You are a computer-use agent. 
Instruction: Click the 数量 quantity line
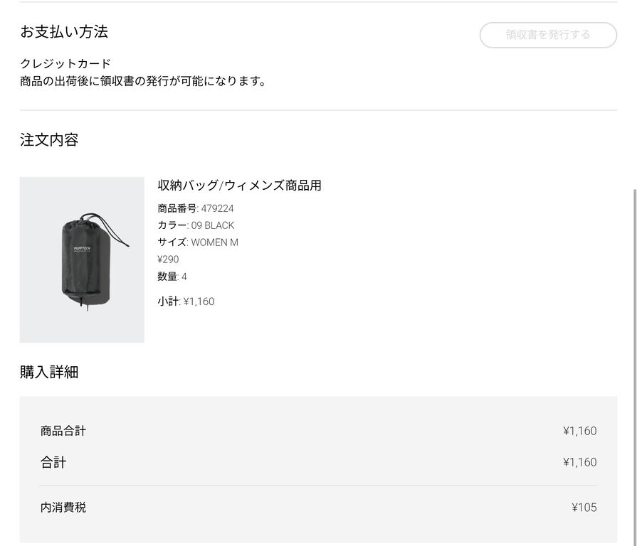coord(172,277)
